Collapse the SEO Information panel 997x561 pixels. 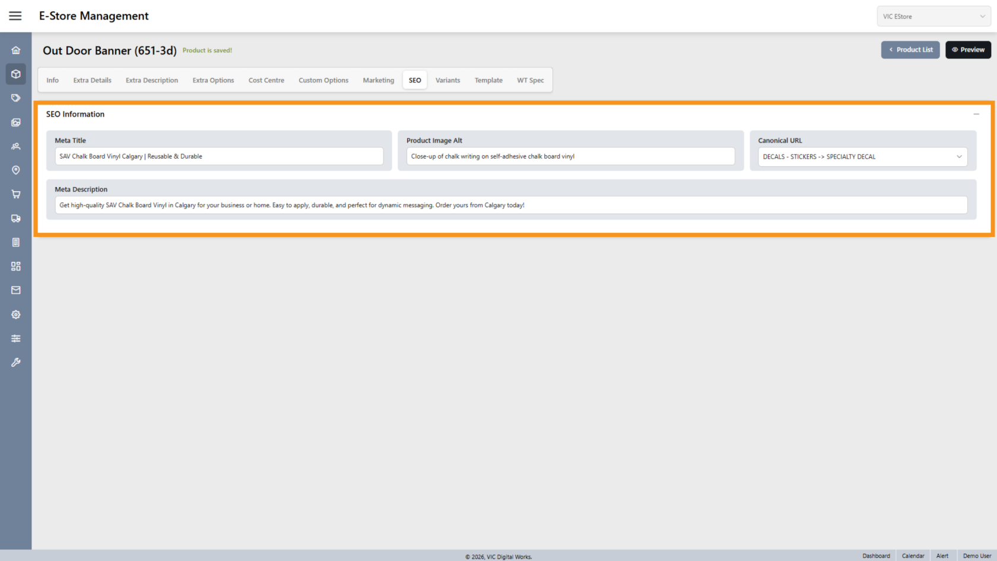click(x=976, y=114)
